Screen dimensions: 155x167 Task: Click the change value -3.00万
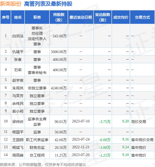tap(105, 148)
